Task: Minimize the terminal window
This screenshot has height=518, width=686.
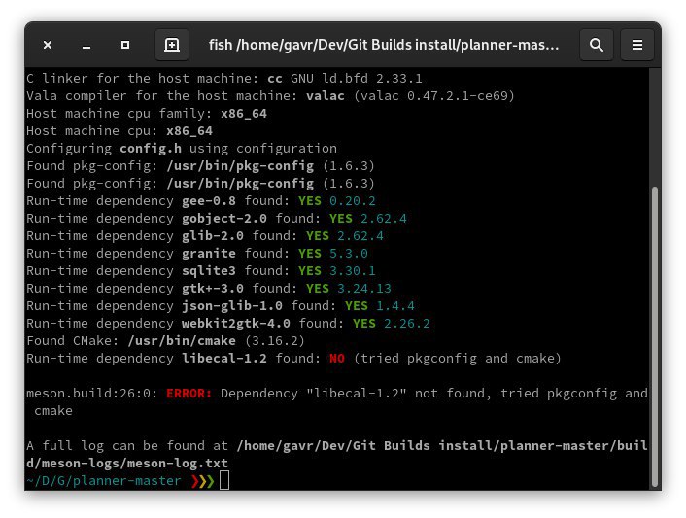Action: [86, 45]
